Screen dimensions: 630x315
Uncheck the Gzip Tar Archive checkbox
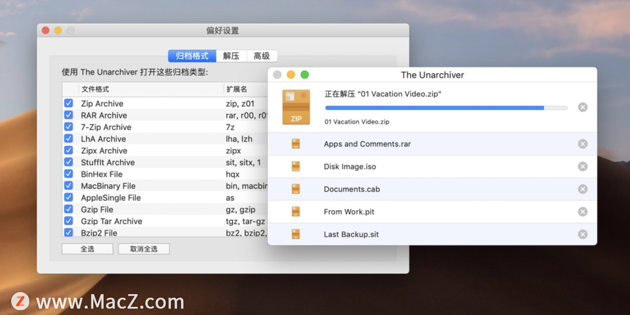tap(68, 221)
